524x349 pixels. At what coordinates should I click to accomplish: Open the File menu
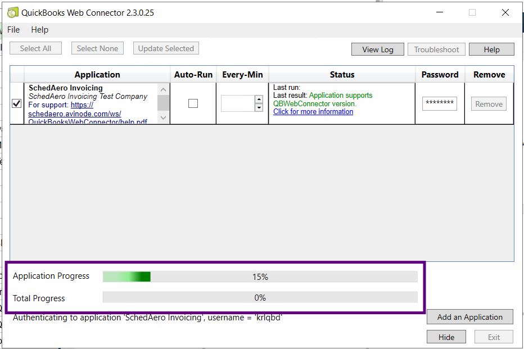click(13, 30)
